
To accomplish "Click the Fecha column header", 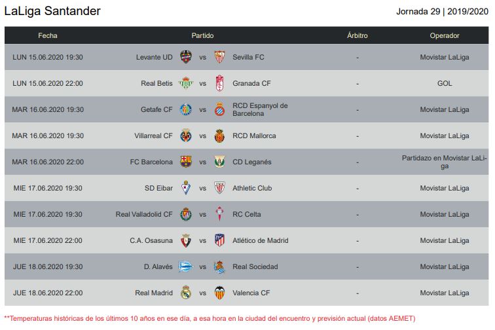I will 48,35.
